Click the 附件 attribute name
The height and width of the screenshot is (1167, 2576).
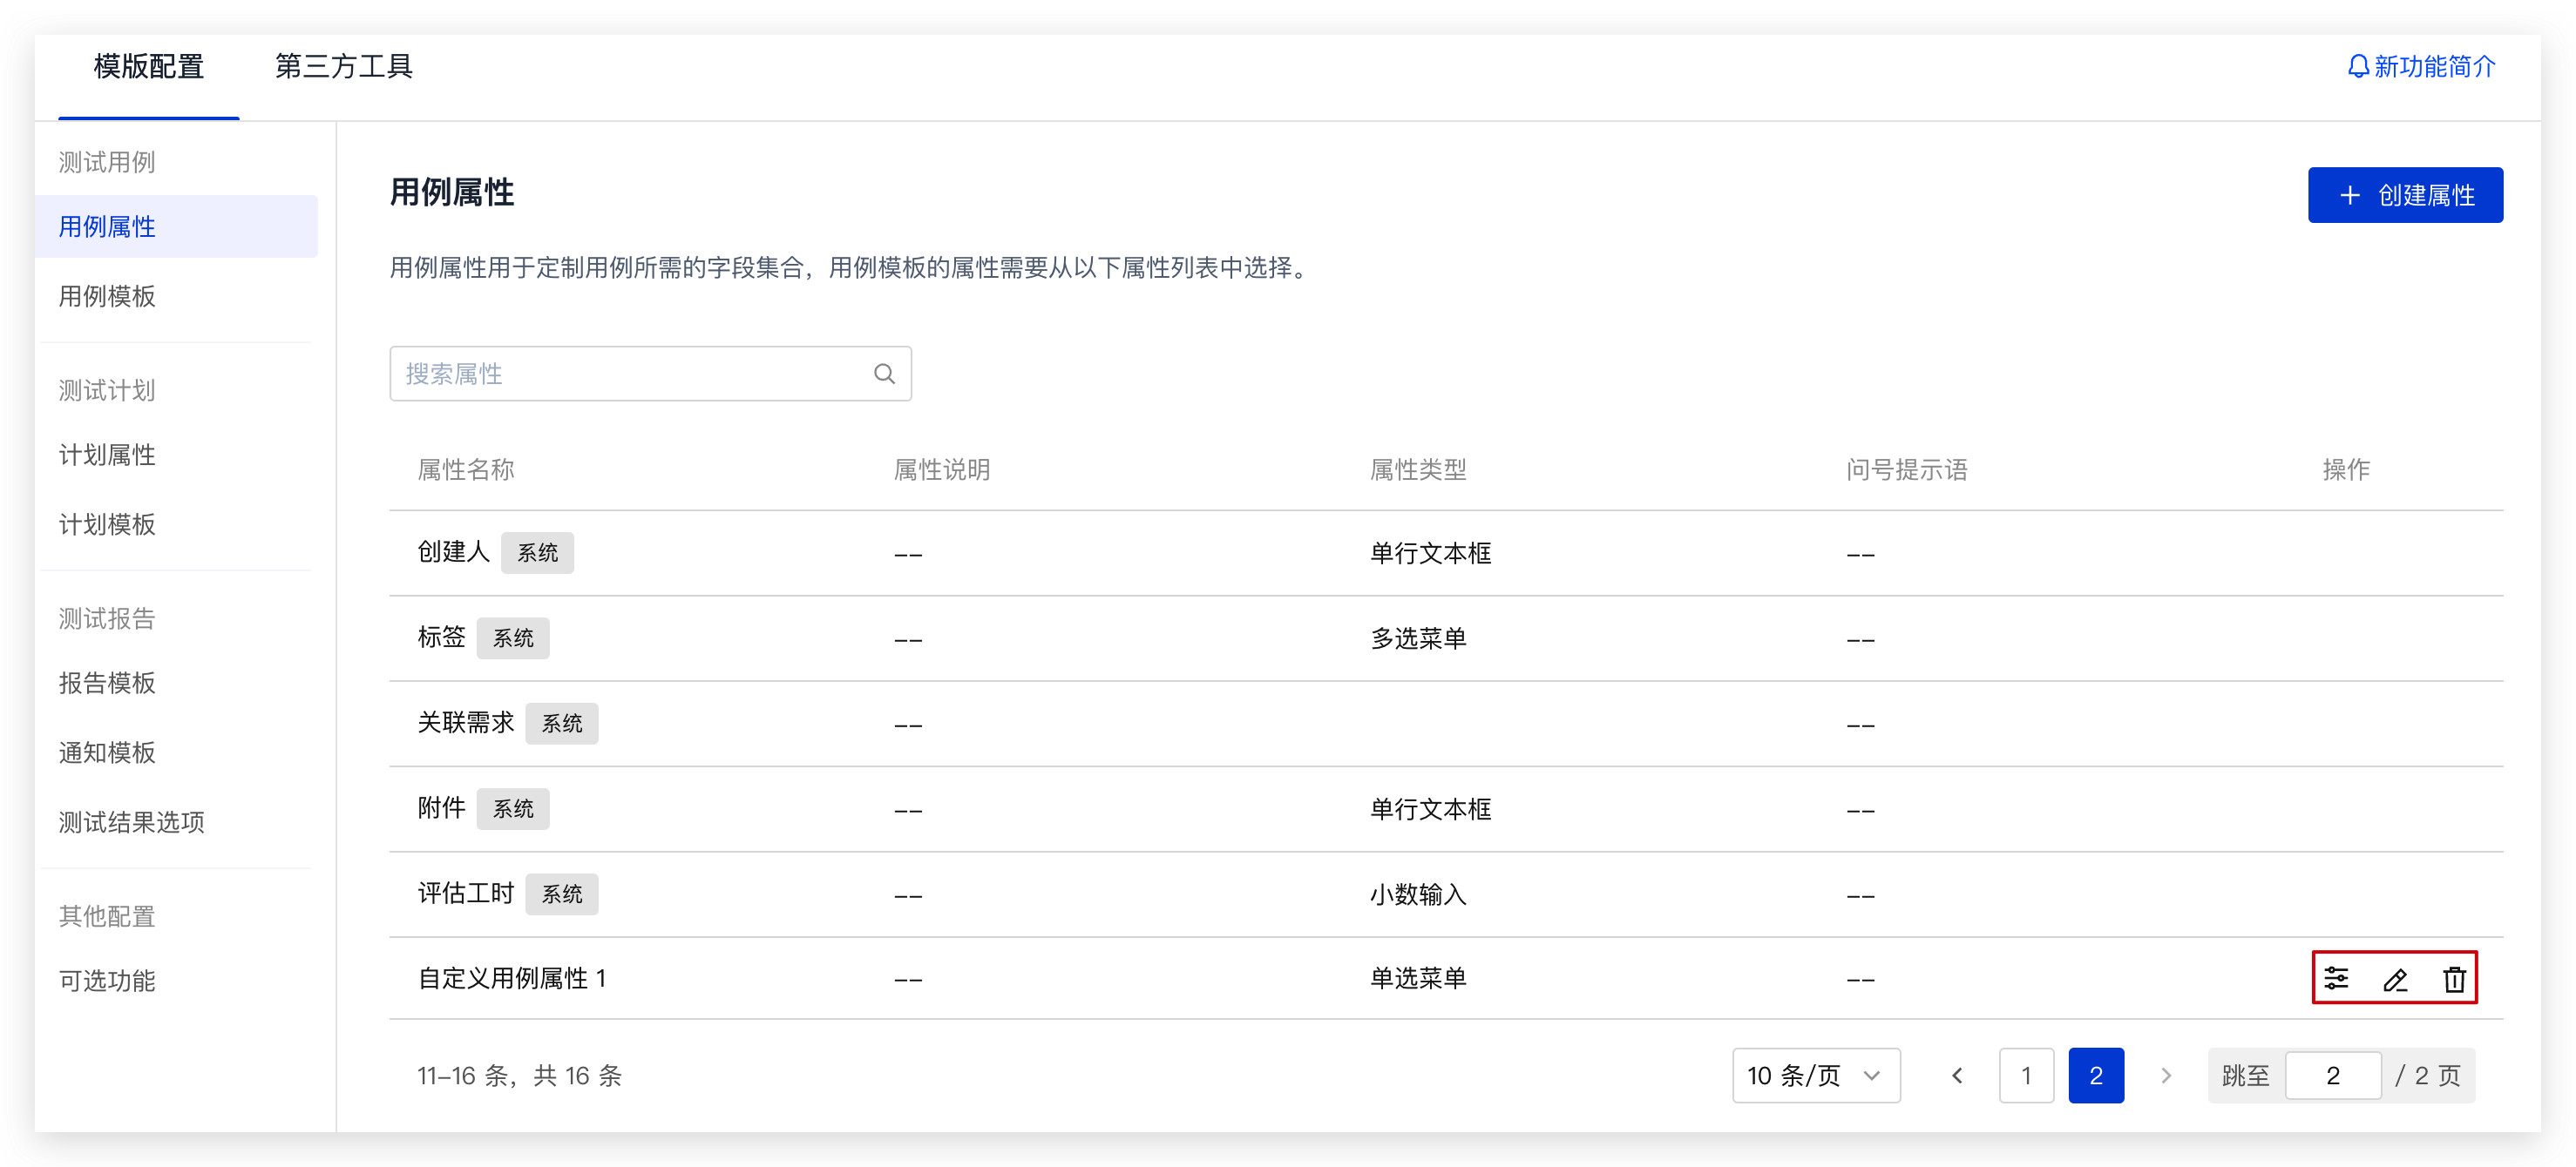441,807
